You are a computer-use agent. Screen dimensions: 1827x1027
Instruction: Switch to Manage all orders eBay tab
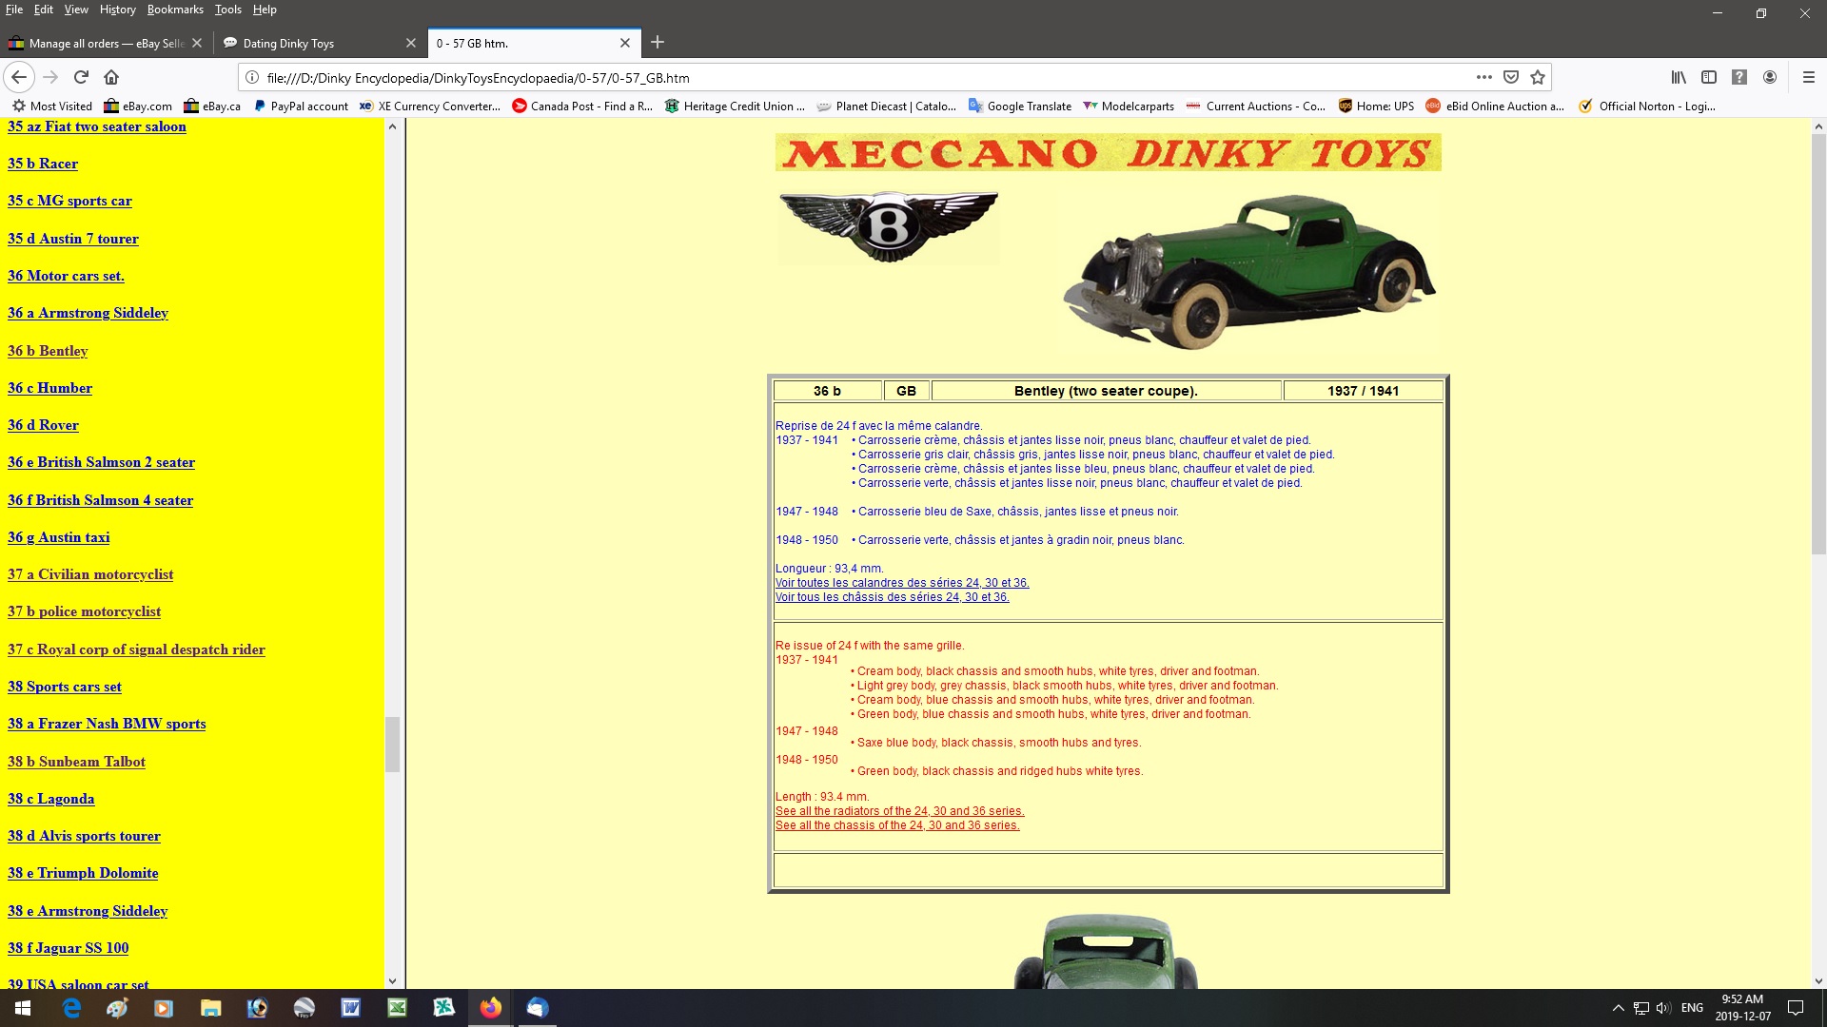(x=106, y=43)
